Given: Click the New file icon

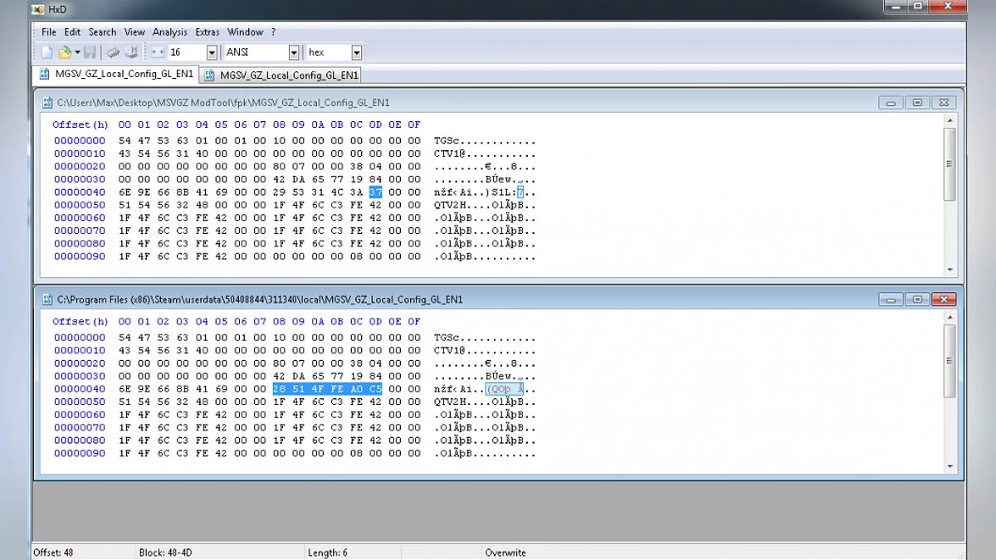Looking at the screenshot, I should coord(47,52).
